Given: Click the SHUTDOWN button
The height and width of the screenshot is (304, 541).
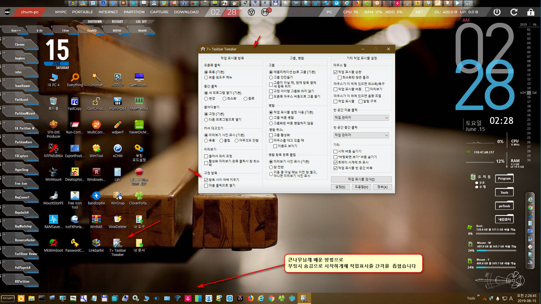Looking at the screenshot, I should pyautogui.click(x=94, y=22).
